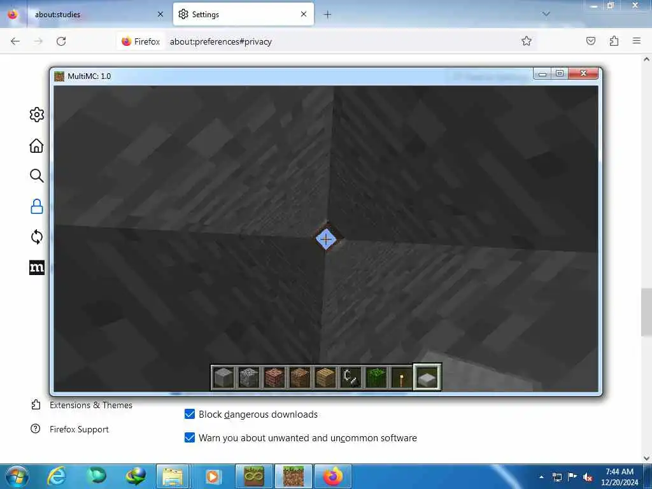Open General settings gear in Firefox sidebar
Screen dimensions: 652x489
click(x=36, y=115)
